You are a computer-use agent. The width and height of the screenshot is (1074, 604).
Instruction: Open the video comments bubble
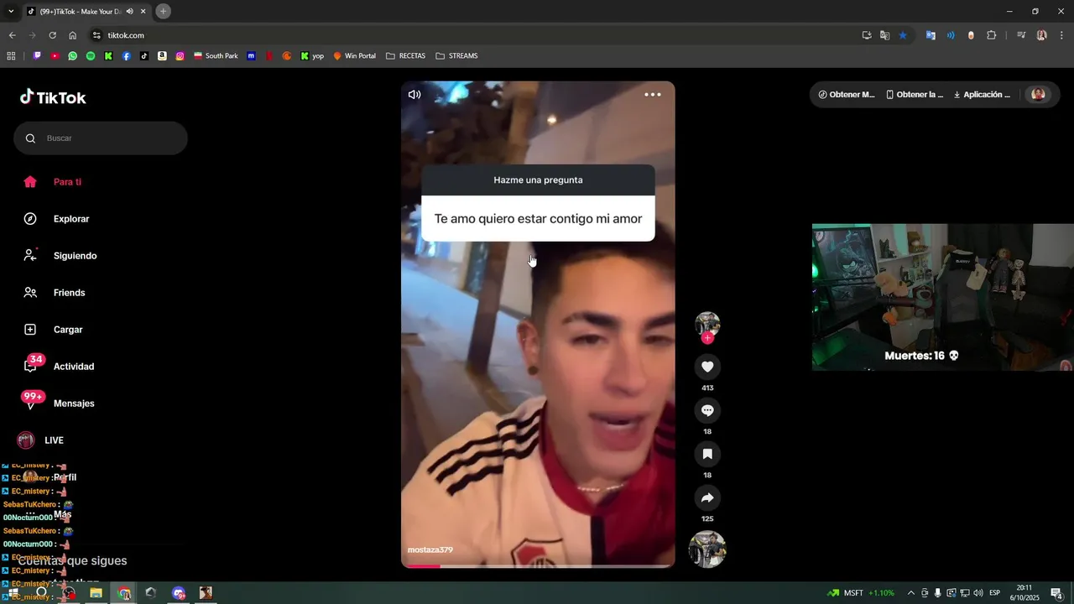[x=707, y=410]
